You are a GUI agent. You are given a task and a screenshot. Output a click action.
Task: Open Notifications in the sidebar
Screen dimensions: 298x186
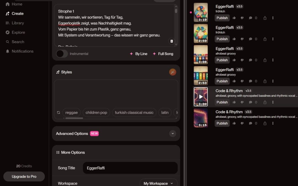[22, 51]
